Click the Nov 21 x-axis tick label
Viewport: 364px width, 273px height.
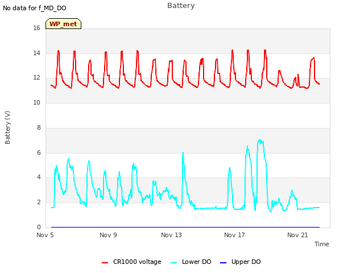pos(297,235)
